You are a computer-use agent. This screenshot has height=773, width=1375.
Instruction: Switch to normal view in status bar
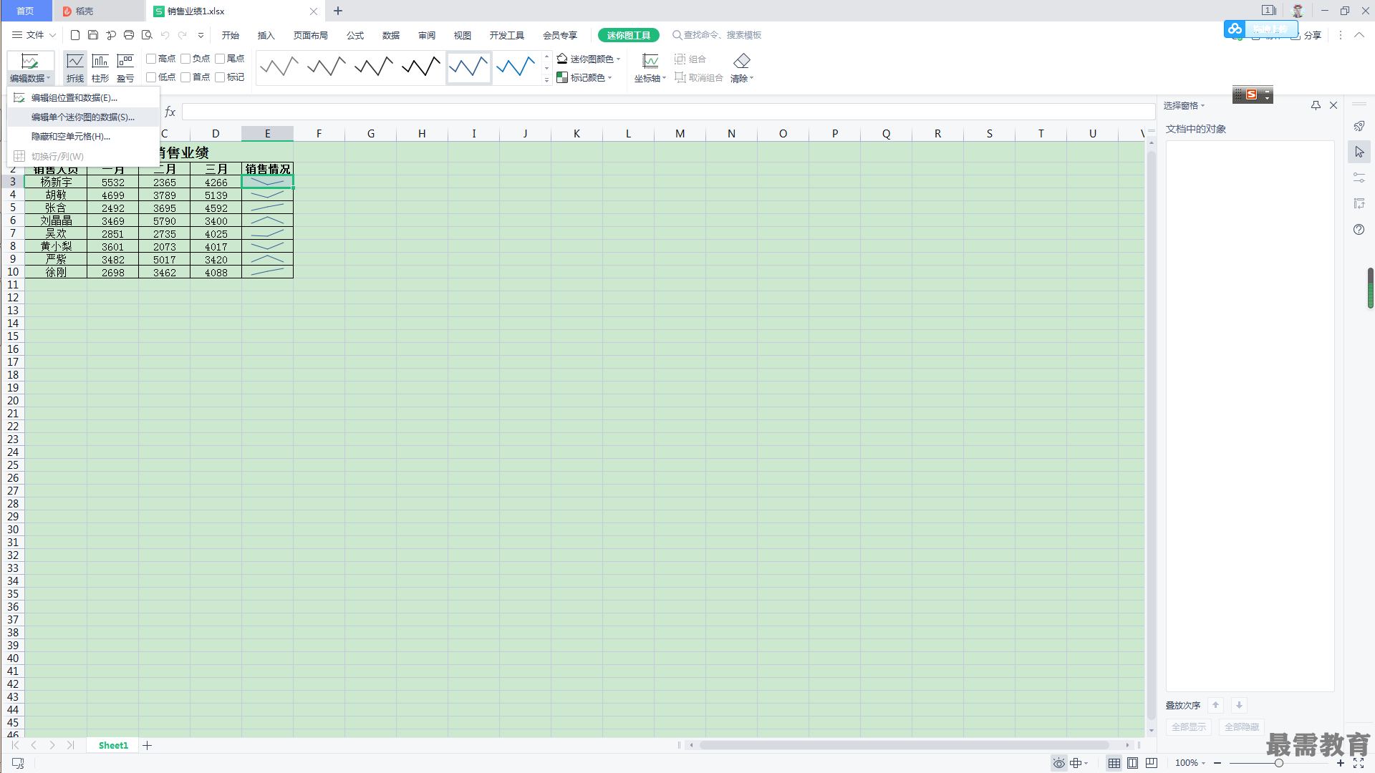coord(1114,763)
